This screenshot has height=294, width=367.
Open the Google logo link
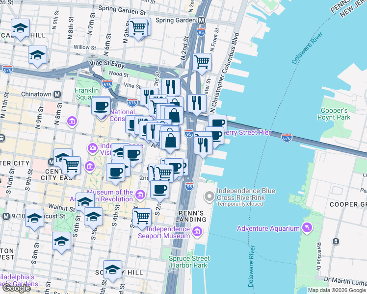17,289
